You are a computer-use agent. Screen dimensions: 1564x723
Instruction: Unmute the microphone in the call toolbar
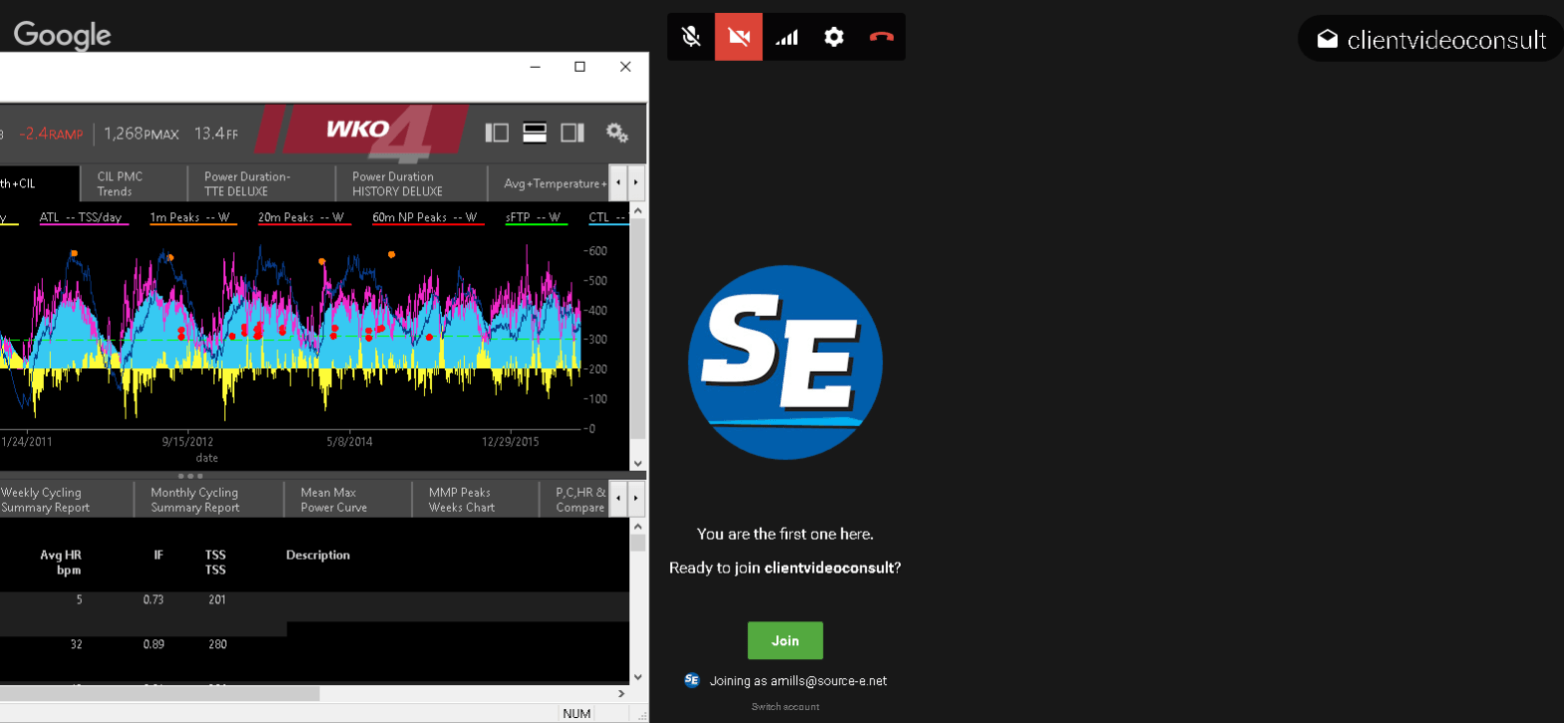pyautogui.click(x=690, y=37)
